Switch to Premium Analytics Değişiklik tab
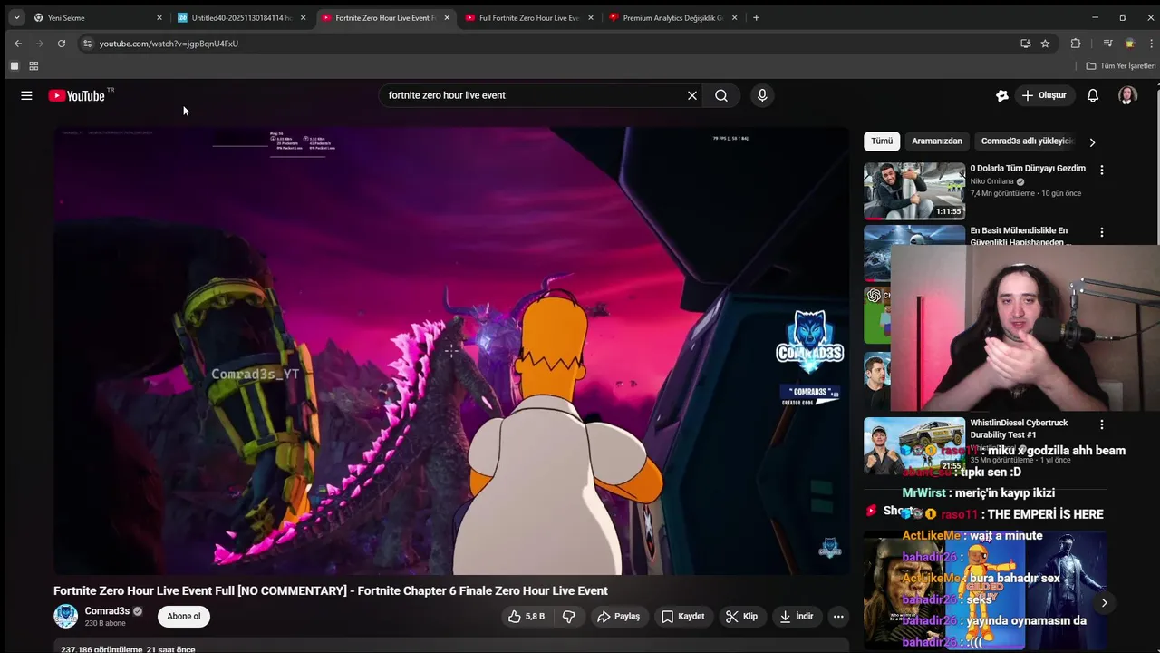 [x=673, y=17]
